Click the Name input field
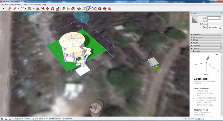This screenshot has width=223, height=121. click(214, 21)
